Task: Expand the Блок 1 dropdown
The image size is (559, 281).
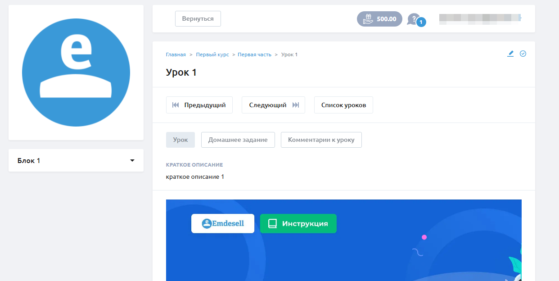Action: point(76,160)
